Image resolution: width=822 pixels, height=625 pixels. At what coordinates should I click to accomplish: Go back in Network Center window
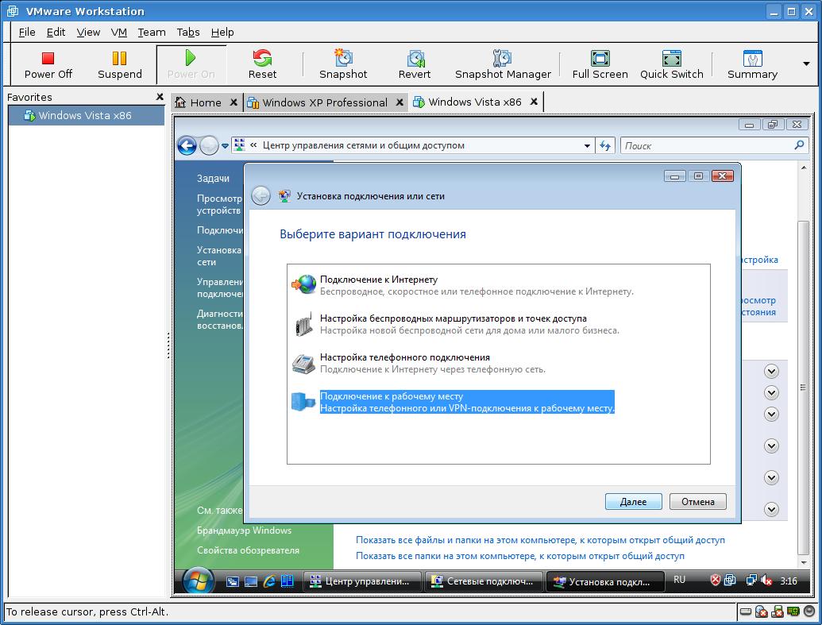[x=187, y=145]
